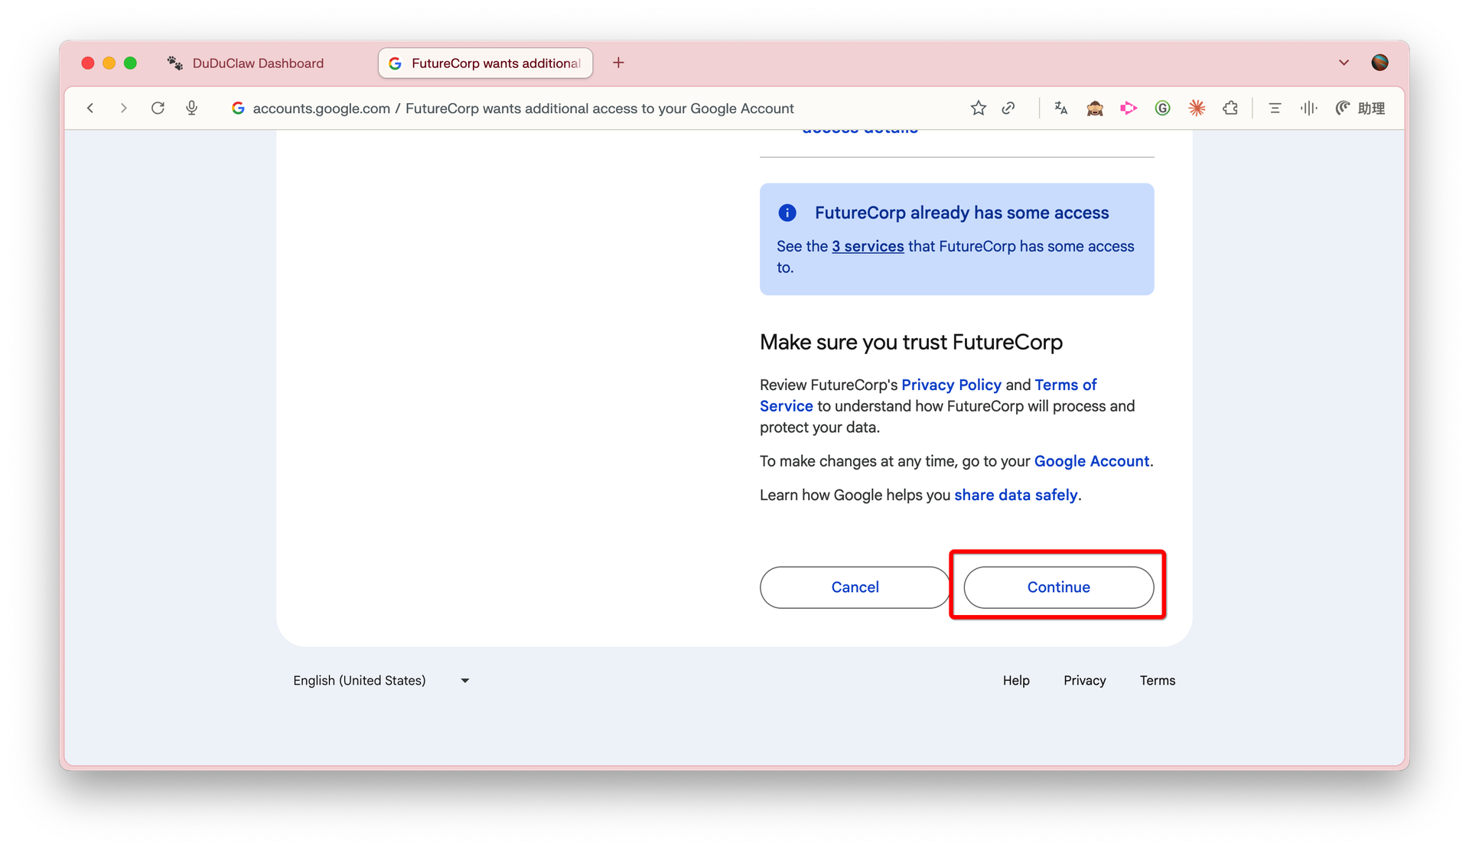1469x849 pixels.
Task: Click the 'FutureCorp already has some access' heading
Action: coord(962,213)
